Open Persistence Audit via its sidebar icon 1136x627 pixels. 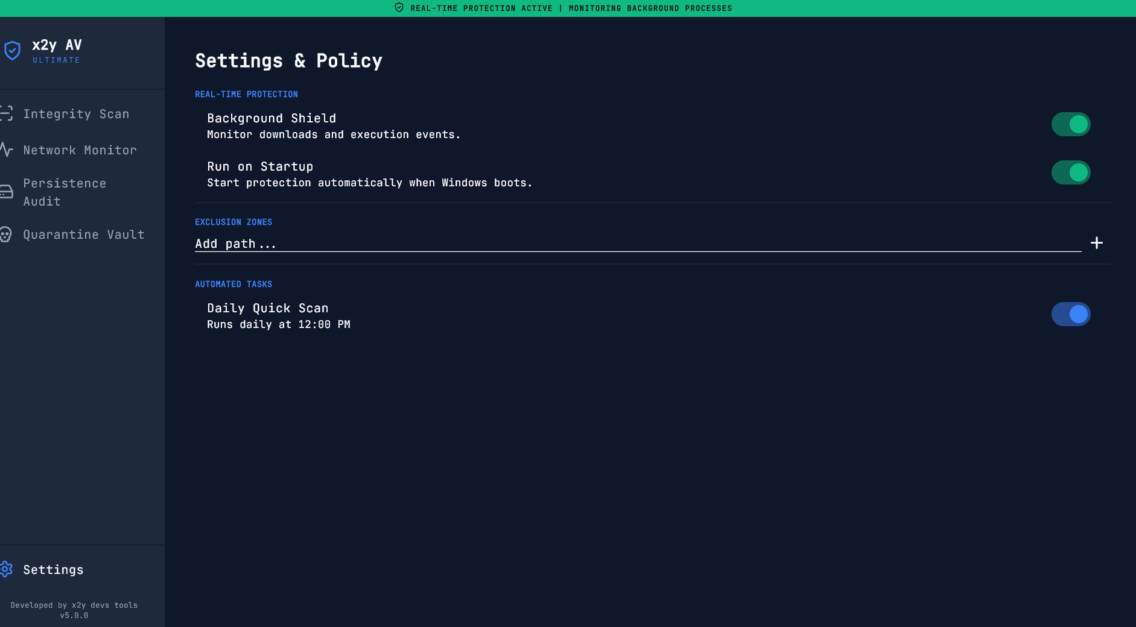7,192
